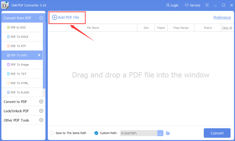Expand the Other PDF Tools section
235x141 pixels.
[x=41, y=120]
